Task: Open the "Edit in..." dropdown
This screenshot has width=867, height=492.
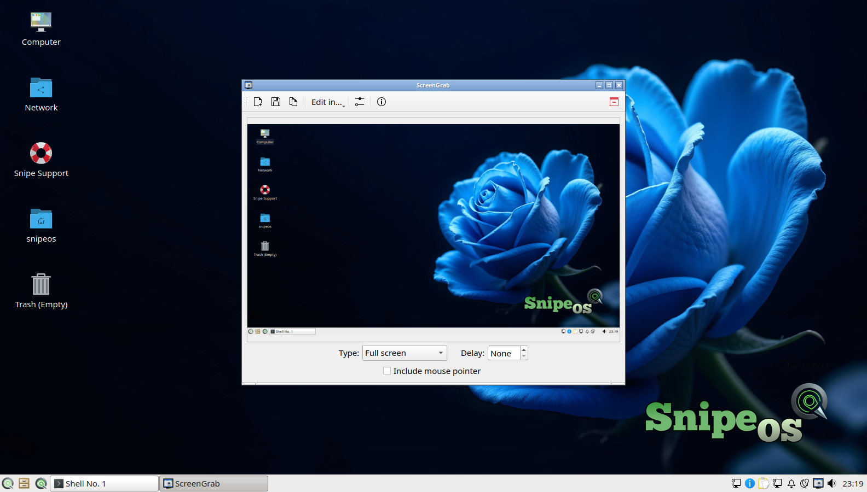Action: pos(328,102)
